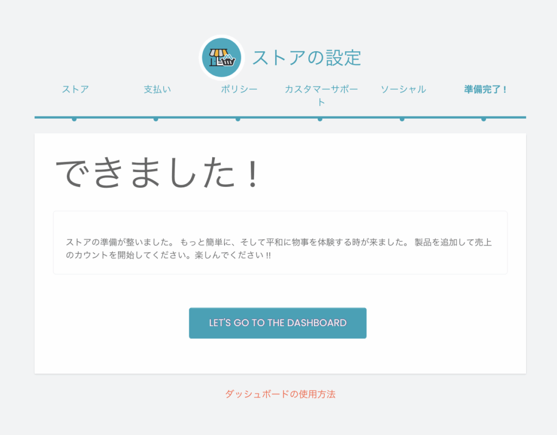Image resolution: width=557 pixels, height=435 pixels.
Task: Click the ストアの設定 title text
Action: (x=307, y=58)
